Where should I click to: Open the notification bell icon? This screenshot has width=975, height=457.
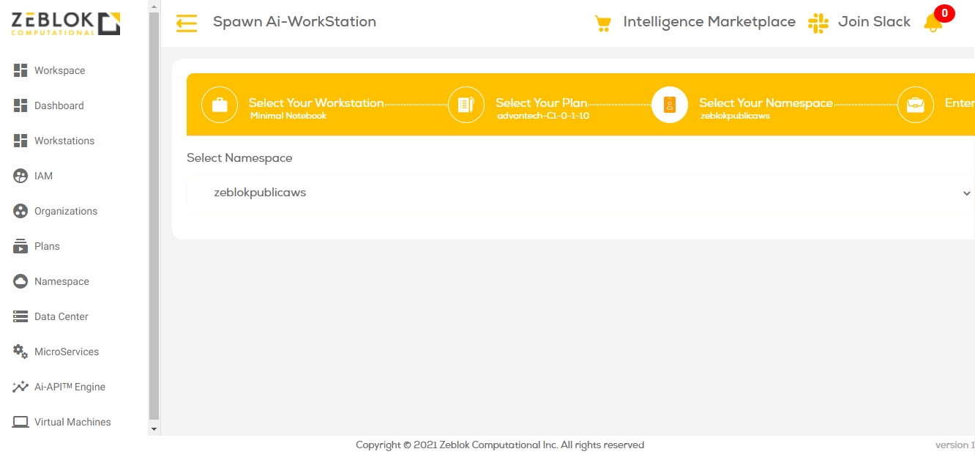(933, 23)
